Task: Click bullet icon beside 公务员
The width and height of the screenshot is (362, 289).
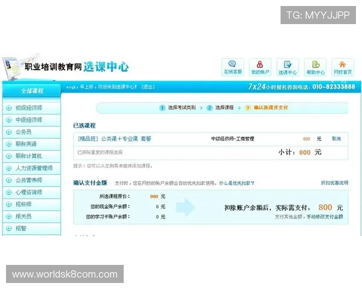Action: pyautogui.click(x=9, y=132)
